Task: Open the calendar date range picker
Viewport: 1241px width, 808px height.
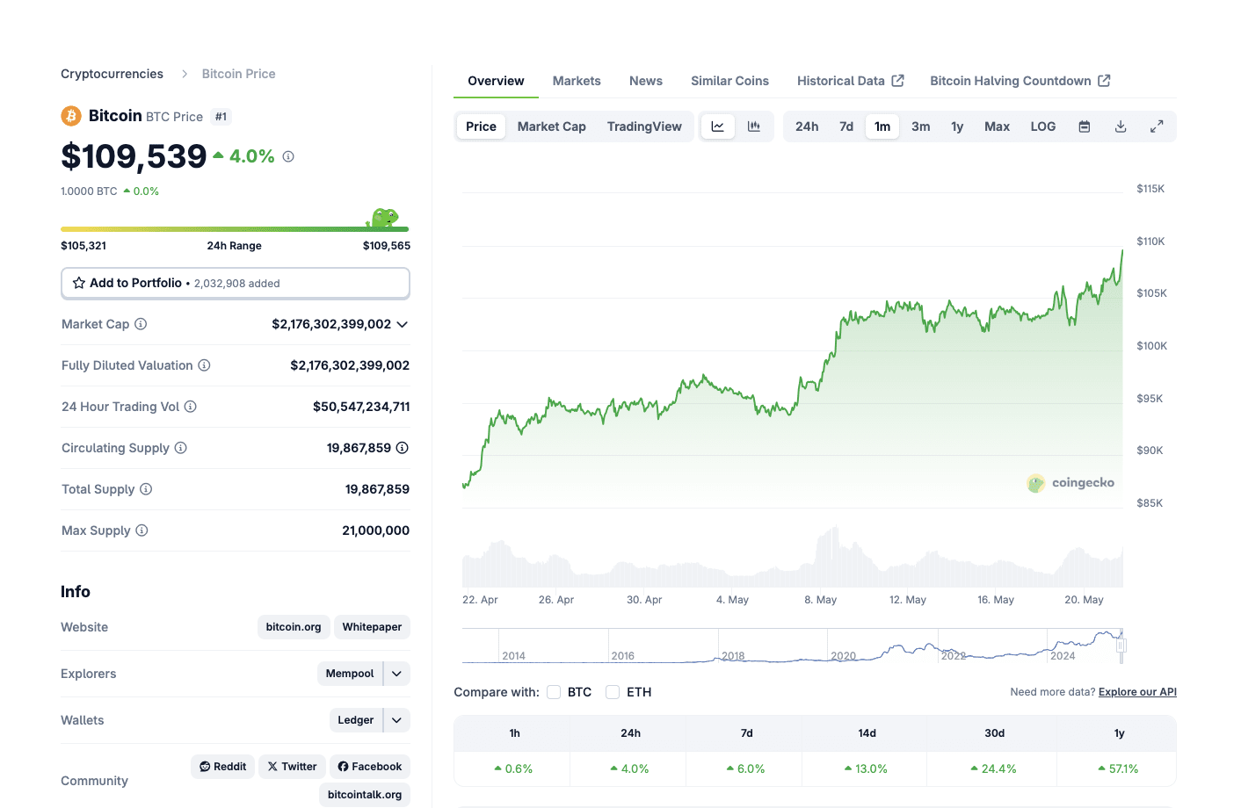Action: 1085,126
